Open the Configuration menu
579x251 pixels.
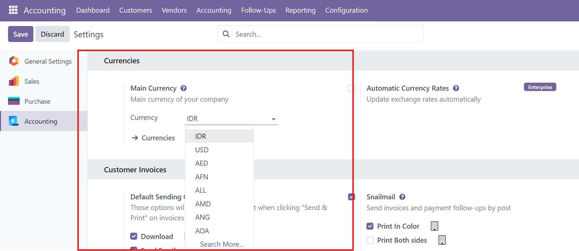[x=346, y=10]
